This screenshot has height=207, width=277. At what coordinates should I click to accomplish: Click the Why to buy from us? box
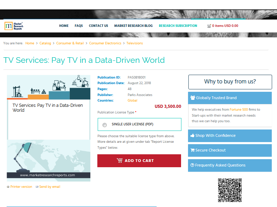pyautogui.click(x=230, y=82)
